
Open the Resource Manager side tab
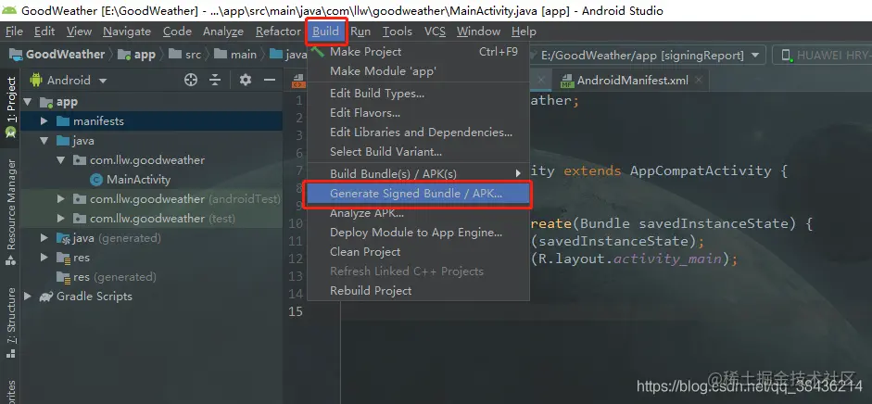click(10, 212)
